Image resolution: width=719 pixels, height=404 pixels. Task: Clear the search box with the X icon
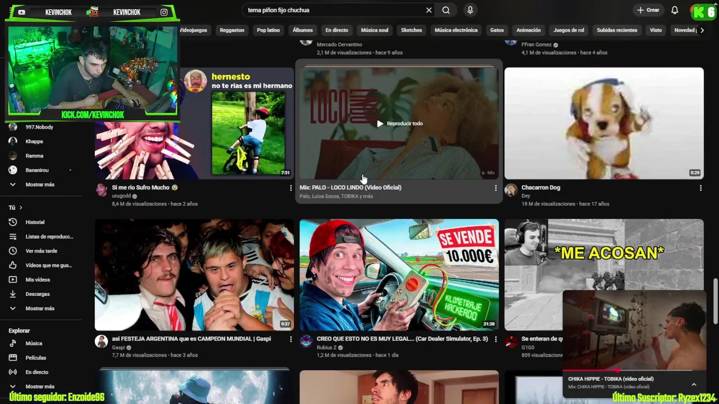coord(429,10)
